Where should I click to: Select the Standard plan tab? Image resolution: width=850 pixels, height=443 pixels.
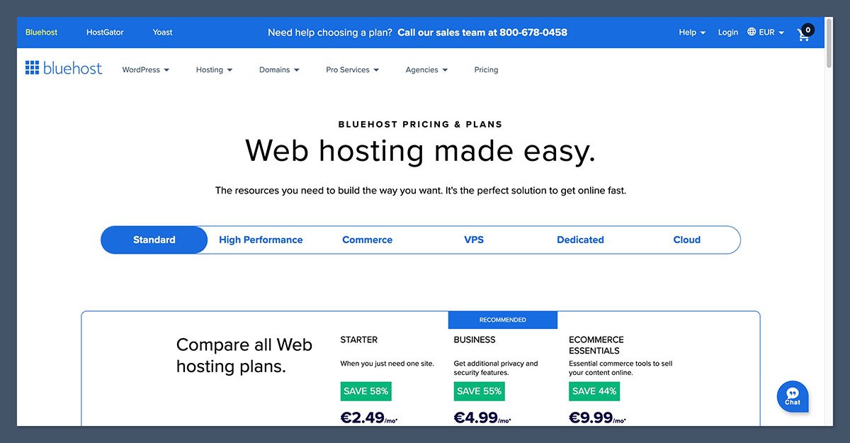pos(154,240)
